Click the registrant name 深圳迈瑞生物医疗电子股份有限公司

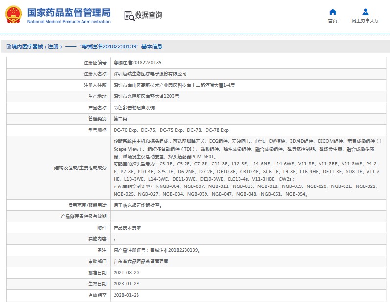point(150,74)
